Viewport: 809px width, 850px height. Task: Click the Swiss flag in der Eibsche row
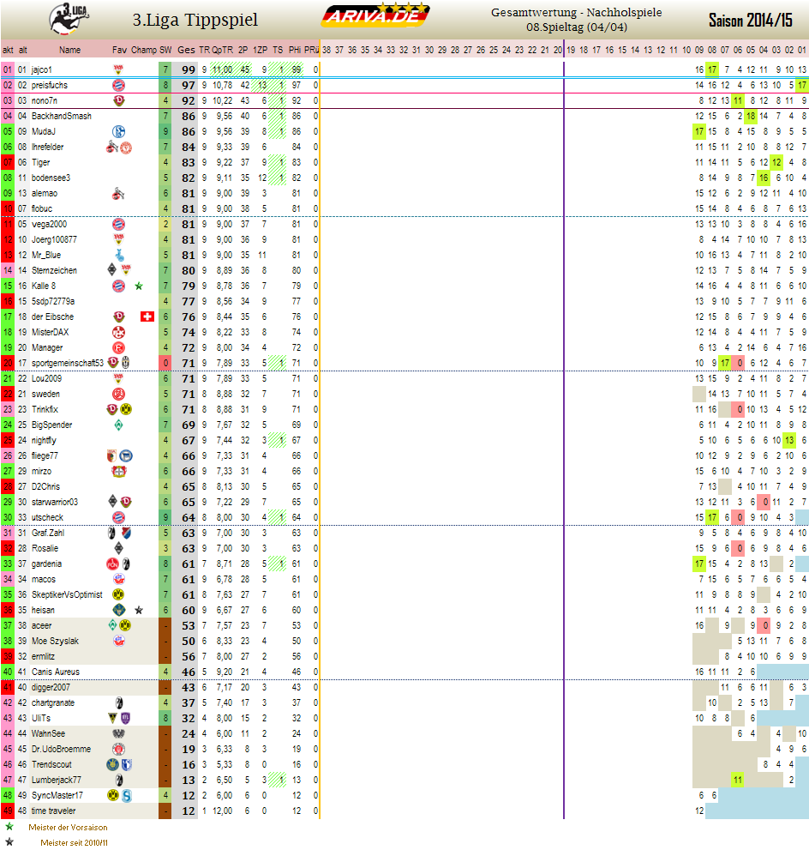coord(147,316)
